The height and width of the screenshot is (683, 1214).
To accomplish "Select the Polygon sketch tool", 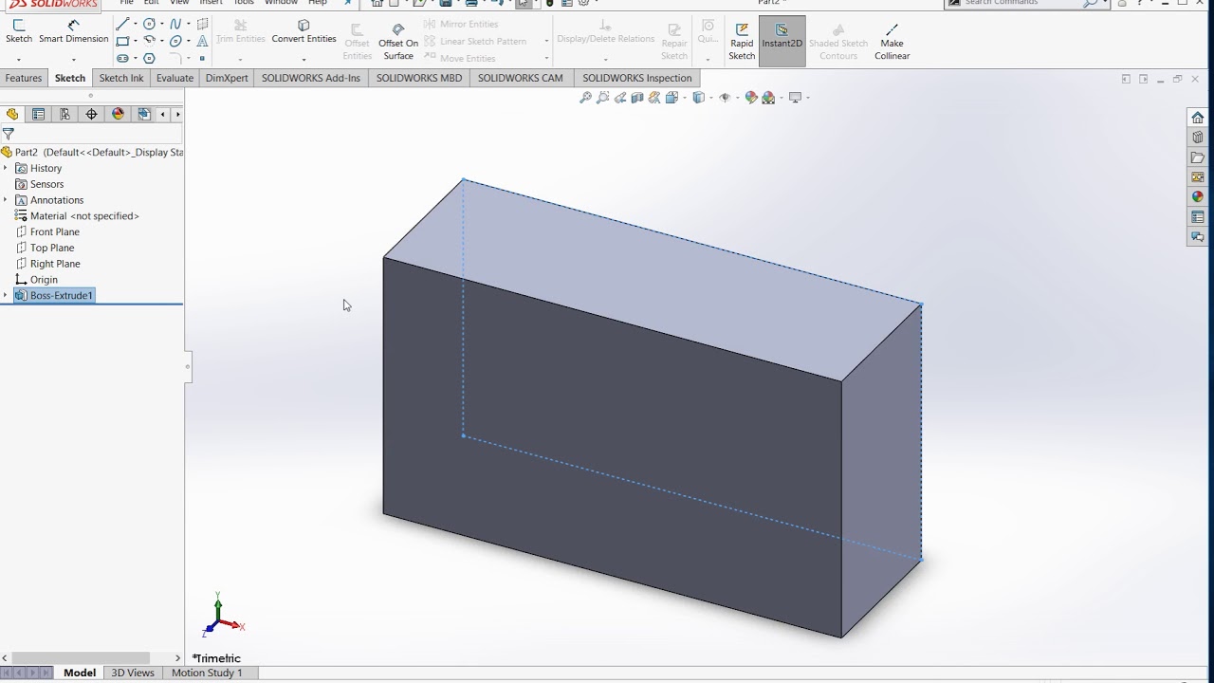I will click(149, 58).
